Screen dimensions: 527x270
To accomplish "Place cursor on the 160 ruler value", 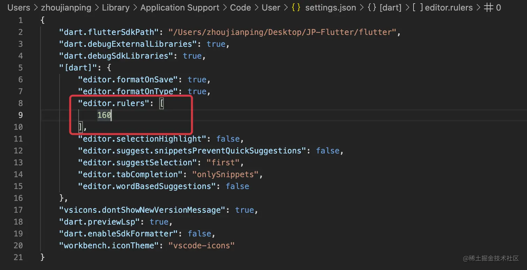I will 104,115.
